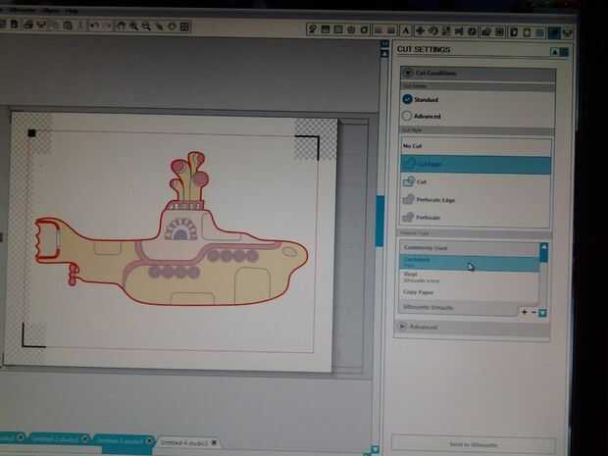The image size is (608, 456).
Task: Switch to the first document tab
Action: 13,438
